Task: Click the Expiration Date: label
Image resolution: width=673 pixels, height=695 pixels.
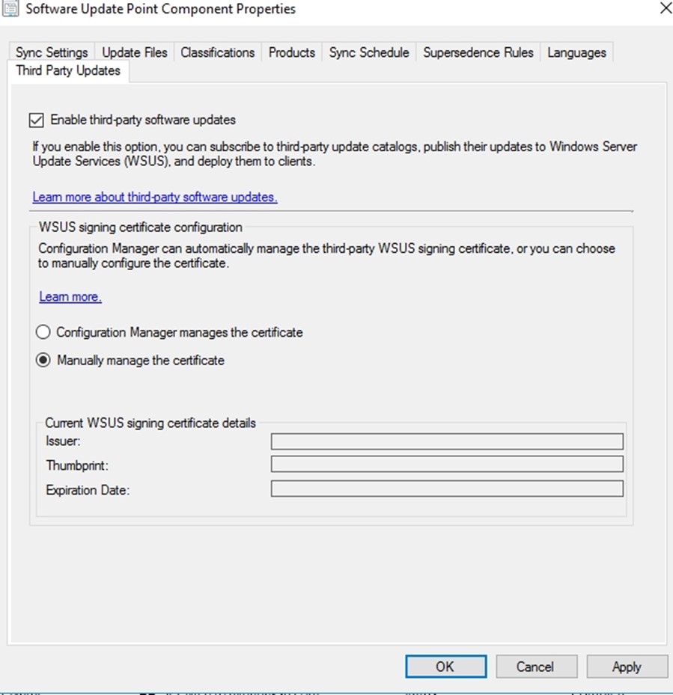Action: coord(88,490)
